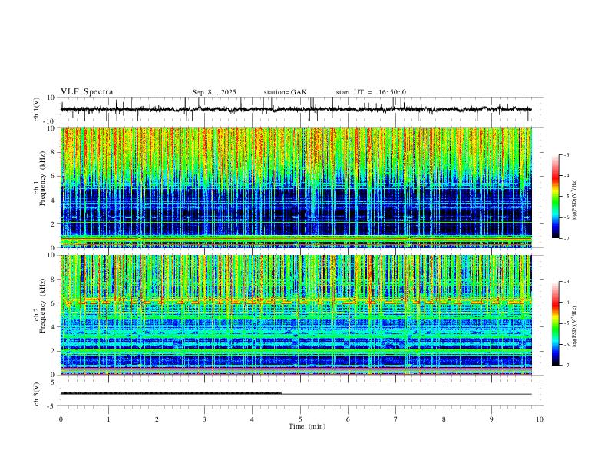Viewport: 608px width, 470px height.
Task: Select the date text "Sep. 8 , 2025"
Action: click(x=214, y=92)
